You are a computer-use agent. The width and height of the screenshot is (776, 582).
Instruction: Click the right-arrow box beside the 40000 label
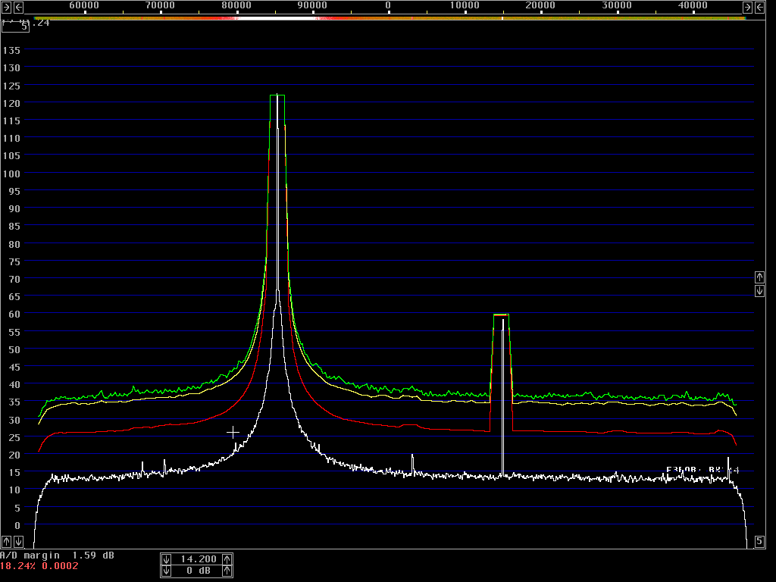point(747,7)
